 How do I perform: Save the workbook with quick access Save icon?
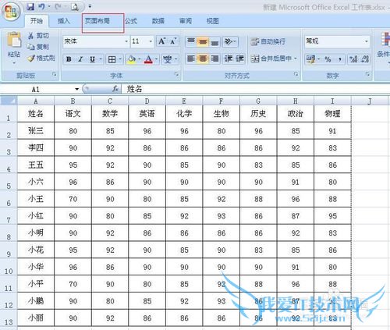point(30,7)
